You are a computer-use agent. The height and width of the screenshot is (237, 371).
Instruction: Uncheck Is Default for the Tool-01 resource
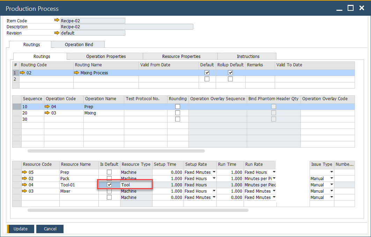109,185
